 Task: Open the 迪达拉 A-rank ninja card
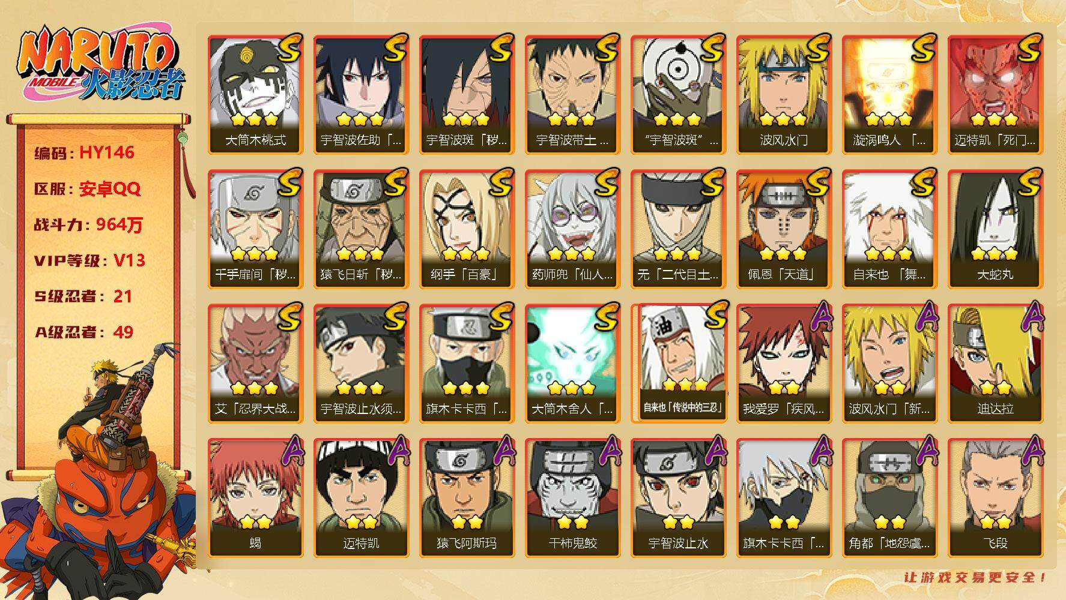pyautogui.click(x=995, y=364)
